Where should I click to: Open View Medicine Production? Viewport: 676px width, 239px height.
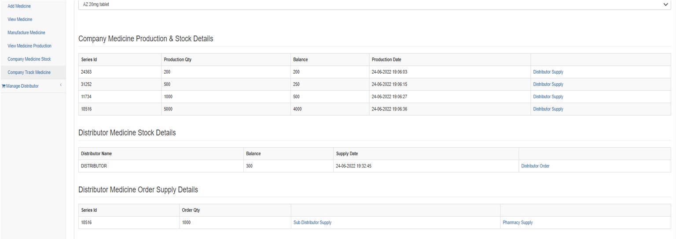[29, 46]
